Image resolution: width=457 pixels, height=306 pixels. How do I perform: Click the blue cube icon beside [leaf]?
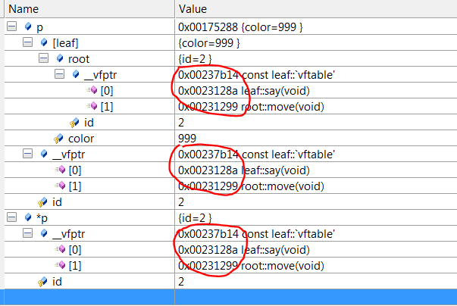pyautogui.click(x=44, y=42)
